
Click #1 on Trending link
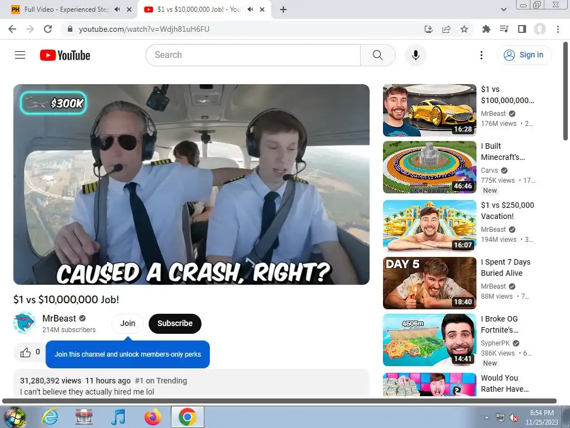(161, 381)
